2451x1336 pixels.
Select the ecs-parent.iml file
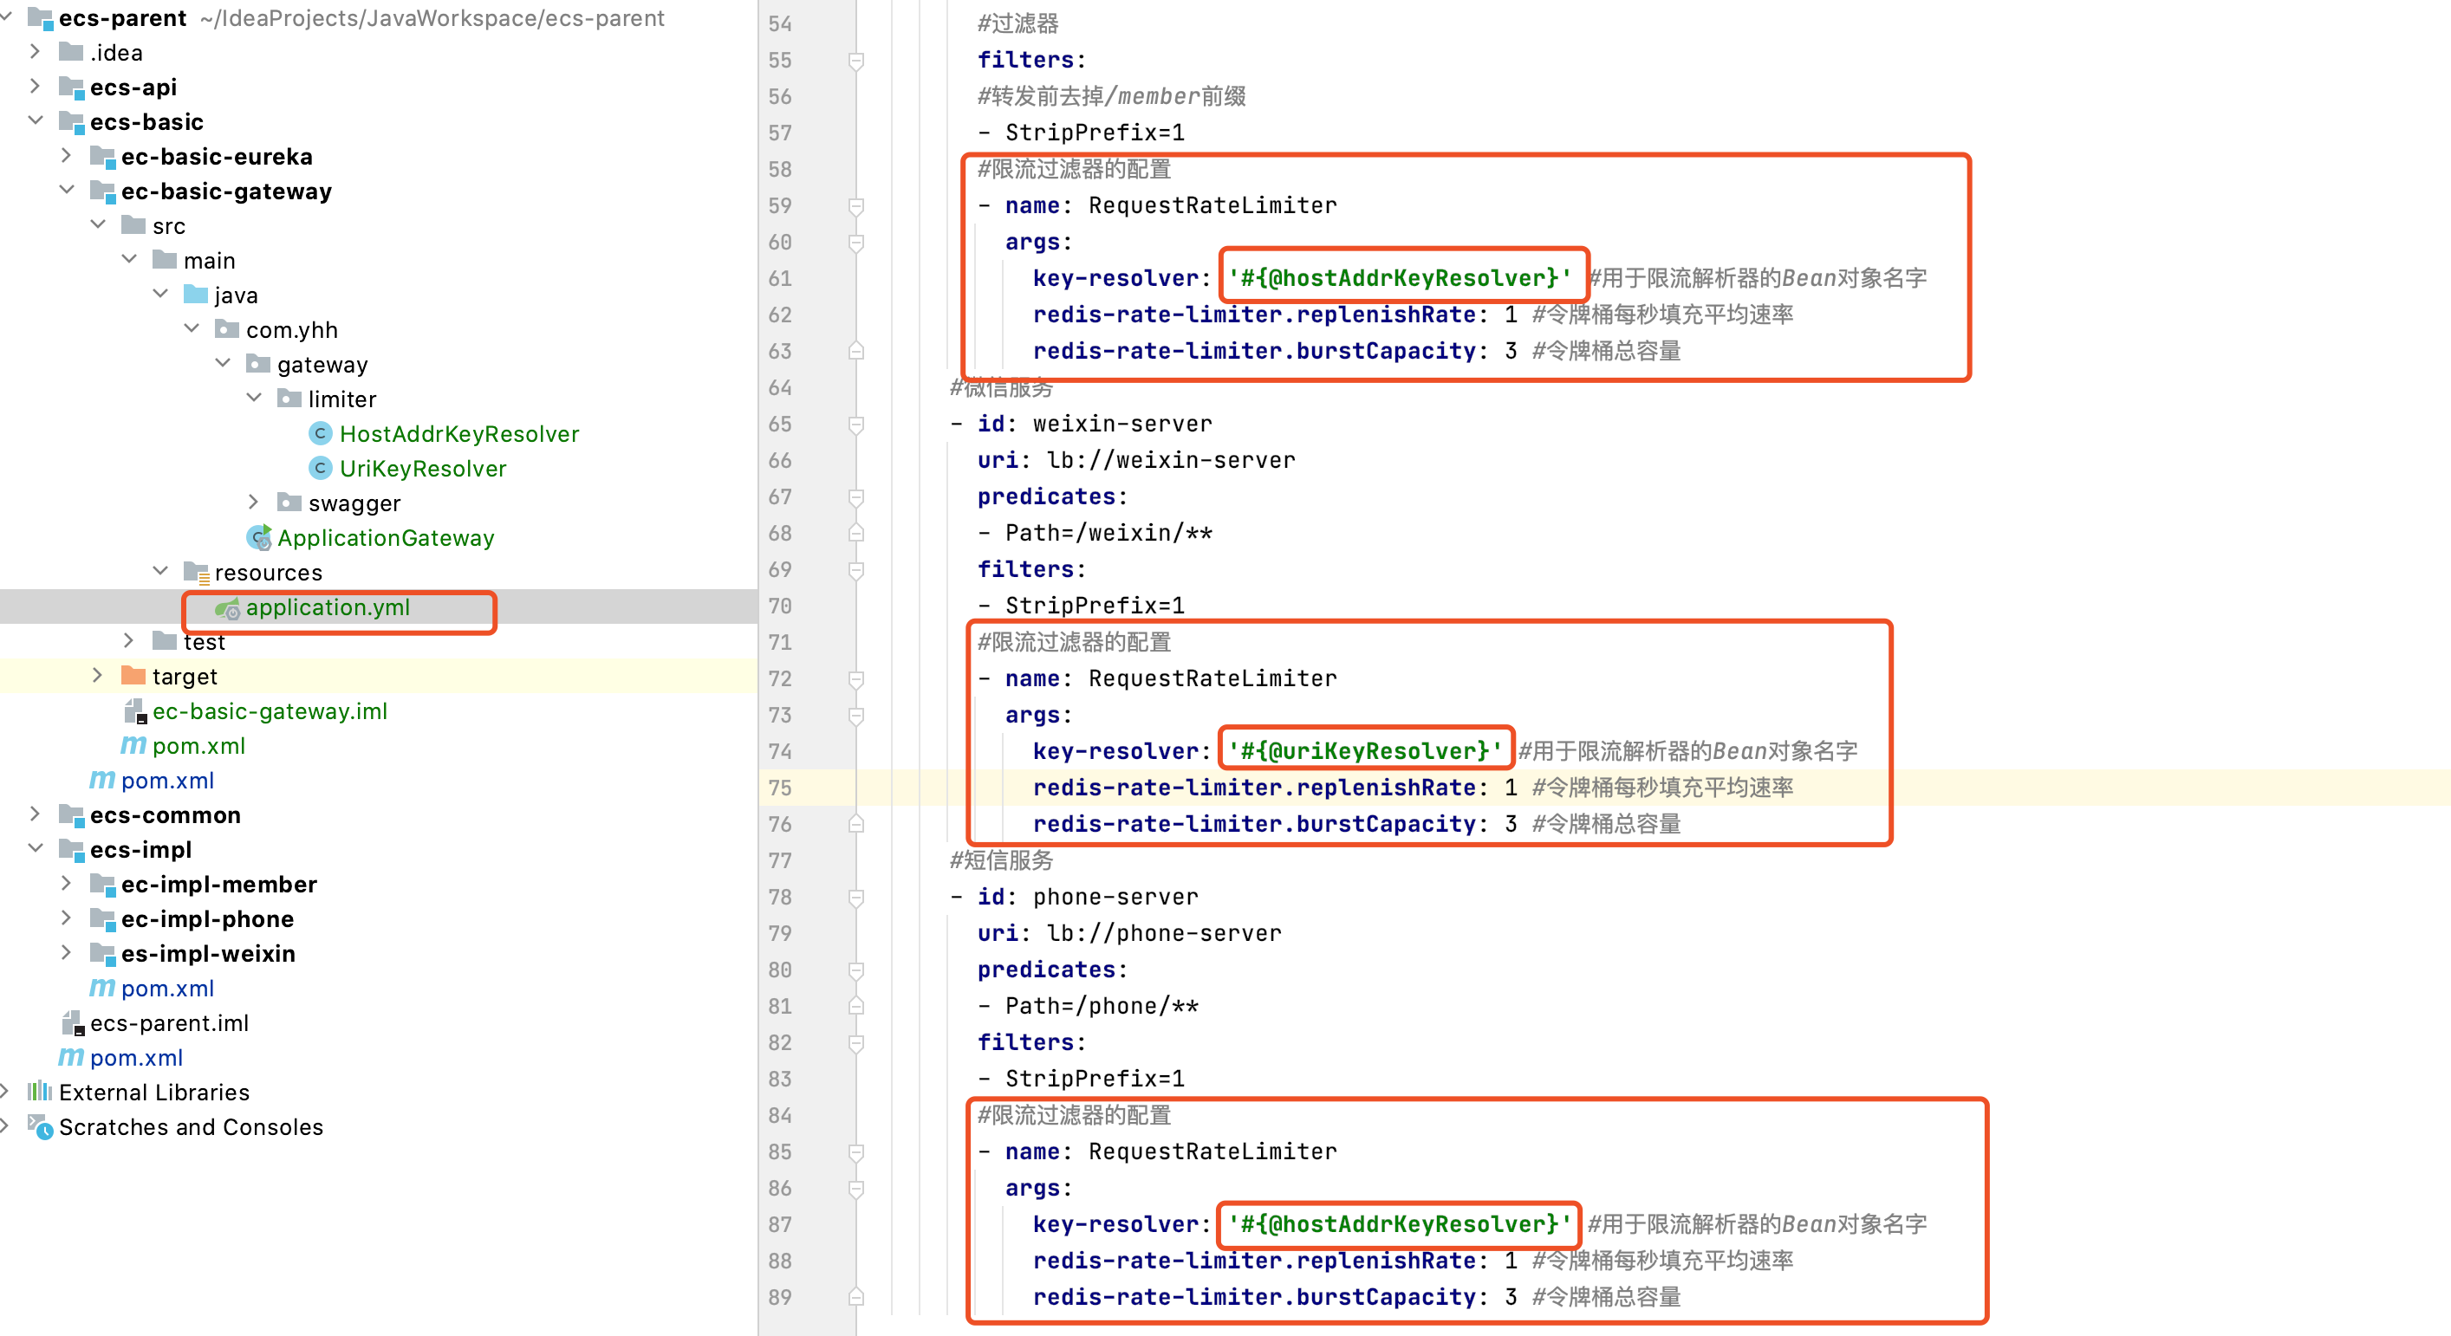tap(168, 1022)
